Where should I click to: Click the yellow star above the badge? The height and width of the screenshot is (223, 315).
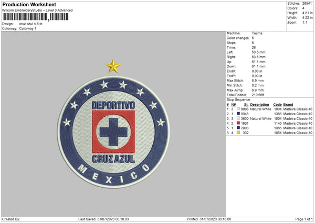click(113, 66)
